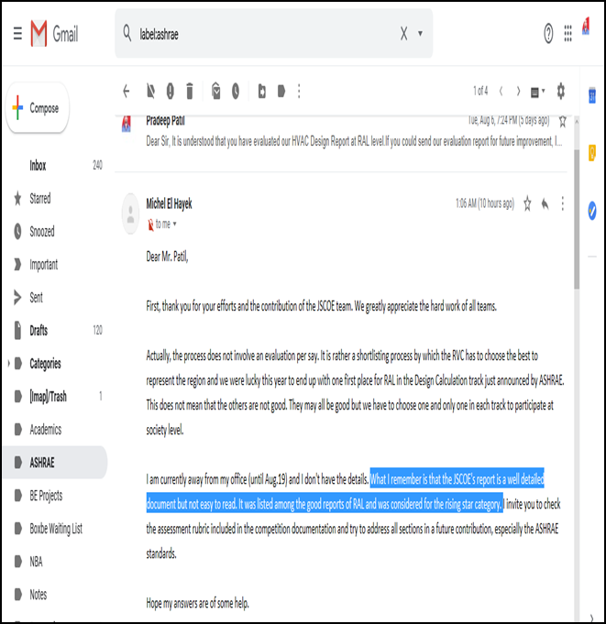The image size is (606, 624).
Task: Open the main menu hamburger icon
Action: [x=17, y=33]
